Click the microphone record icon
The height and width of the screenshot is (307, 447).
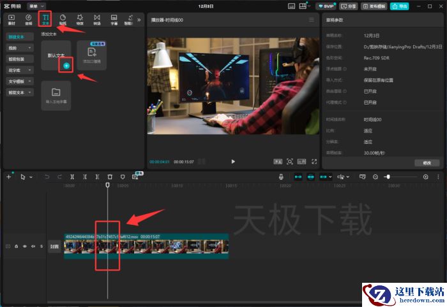(x=281, y=177)
